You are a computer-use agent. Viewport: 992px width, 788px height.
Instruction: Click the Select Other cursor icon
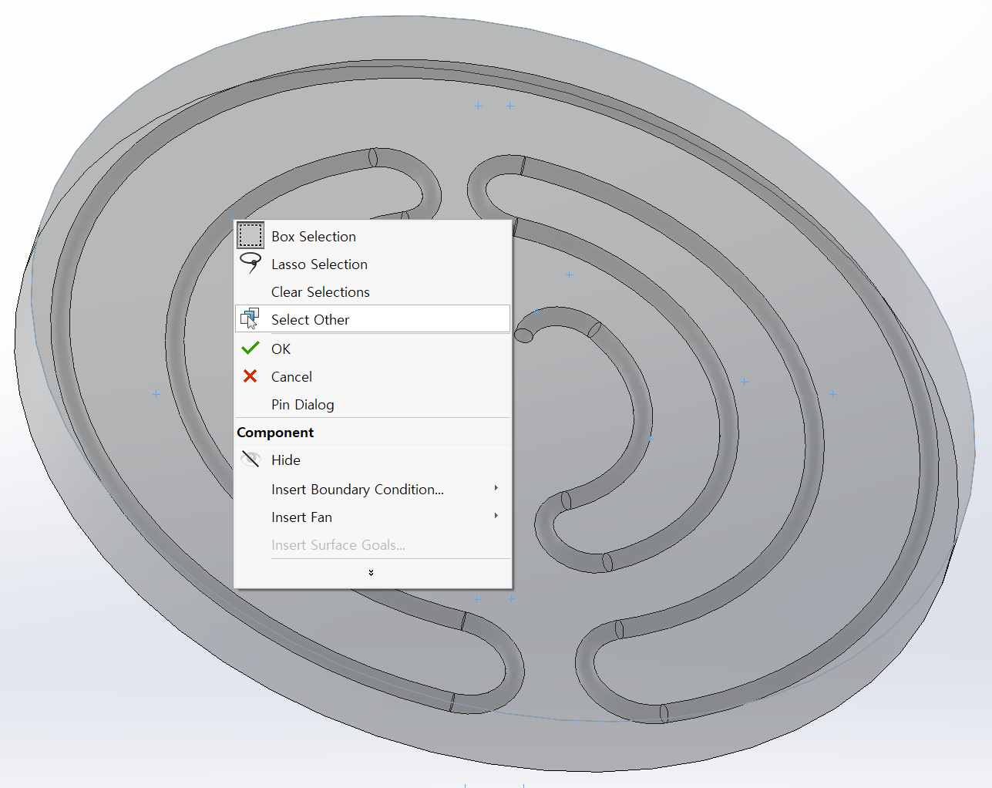coord(250,318)
